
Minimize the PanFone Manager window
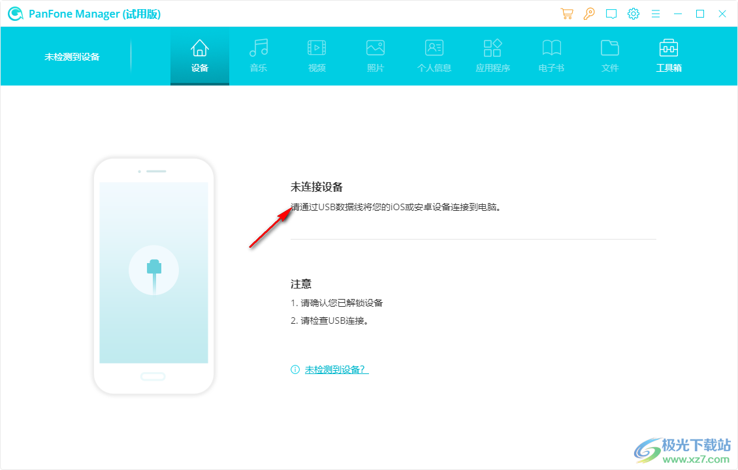[x=678, y=14]
